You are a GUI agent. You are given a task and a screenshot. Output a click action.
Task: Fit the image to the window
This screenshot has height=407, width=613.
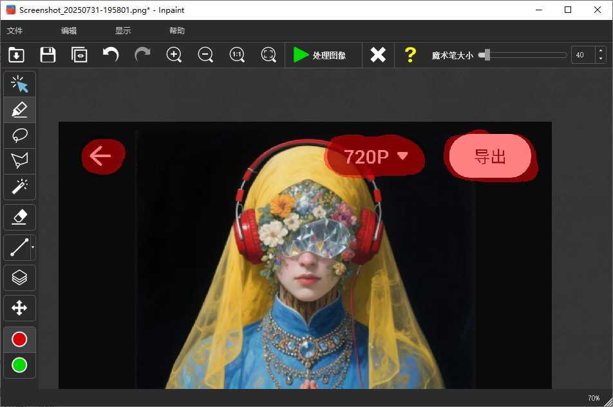(x=269, y=55)
